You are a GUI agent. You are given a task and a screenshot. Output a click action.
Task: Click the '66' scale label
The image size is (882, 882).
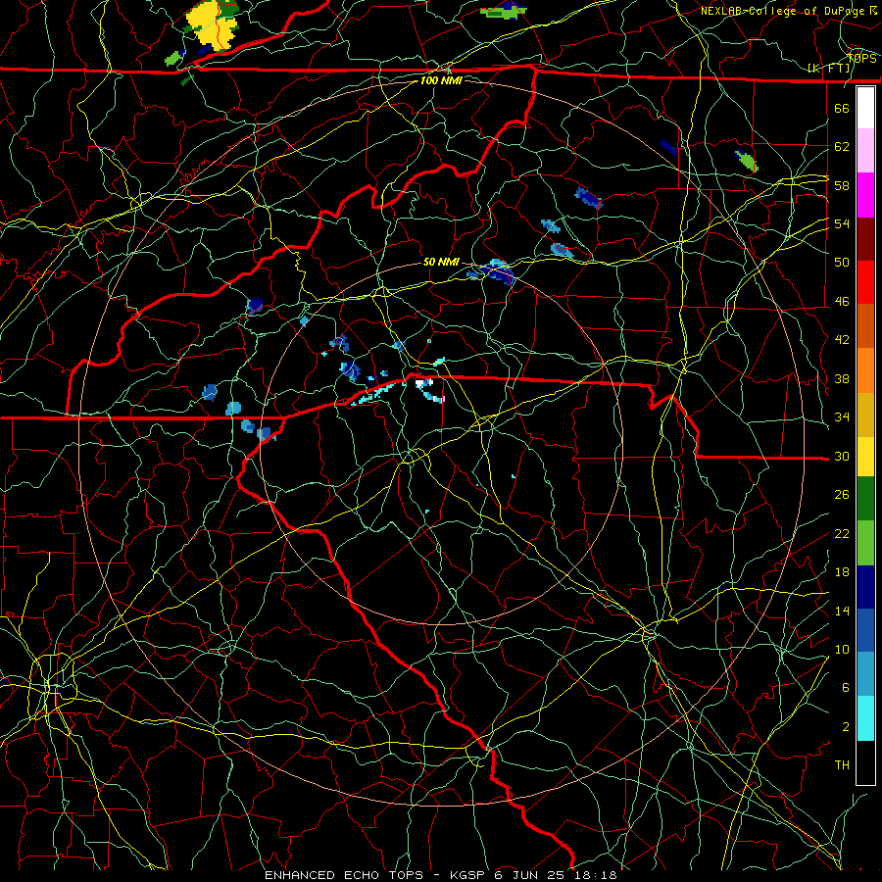[842, 108]
